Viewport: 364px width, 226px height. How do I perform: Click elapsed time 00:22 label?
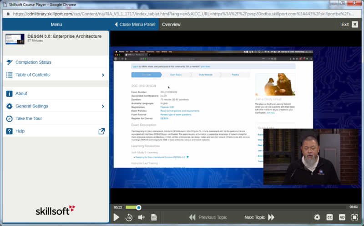[118, 207]
